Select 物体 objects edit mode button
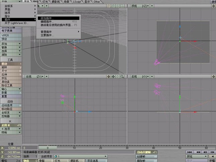Screen dimensions: 216x162 30,160
